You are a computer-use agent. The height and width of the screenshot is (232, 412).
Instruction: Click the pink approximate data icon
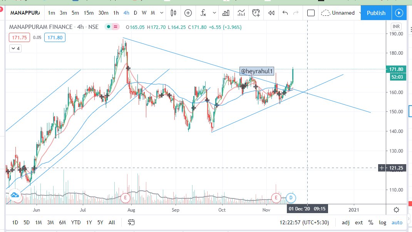(116, 27)
